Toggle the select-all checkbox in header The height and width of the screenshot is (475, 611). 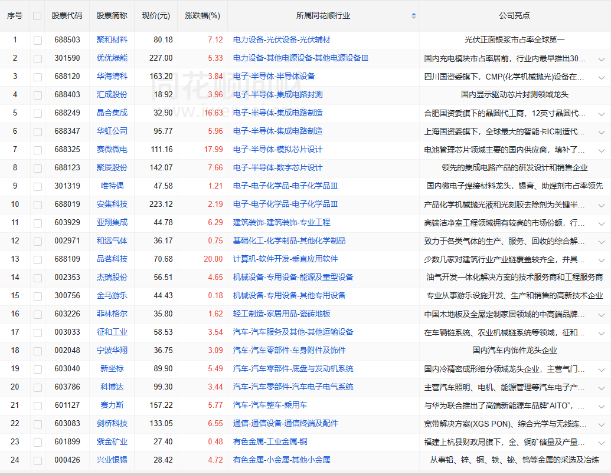(37, 16)
